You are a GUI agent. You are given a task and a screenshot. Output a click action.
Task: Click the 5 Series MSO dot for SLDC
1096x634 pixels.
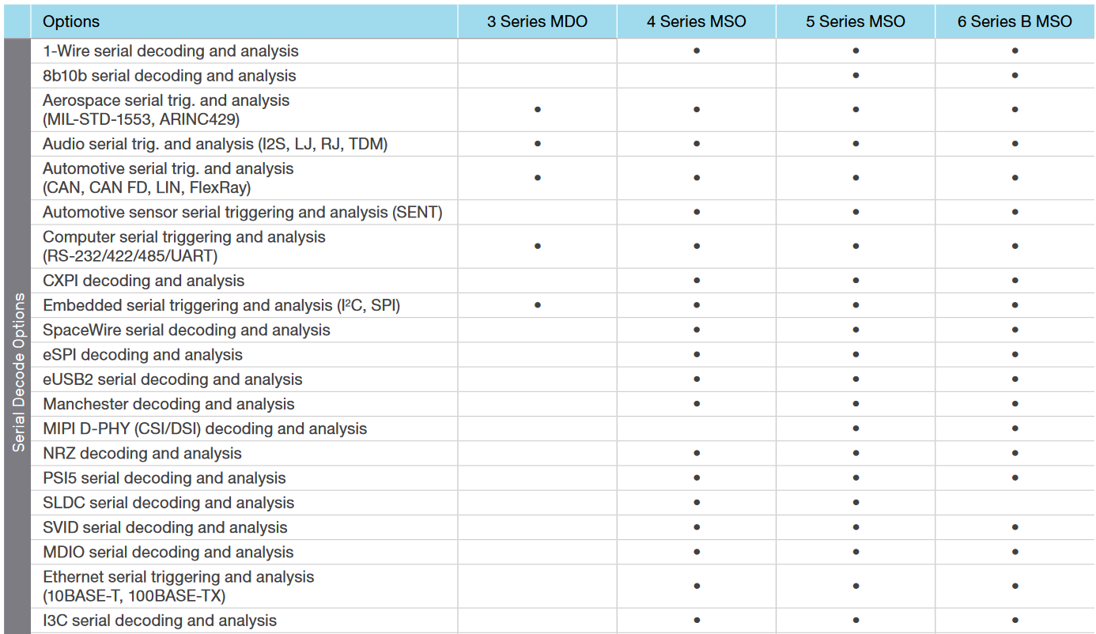coord(856,503)
